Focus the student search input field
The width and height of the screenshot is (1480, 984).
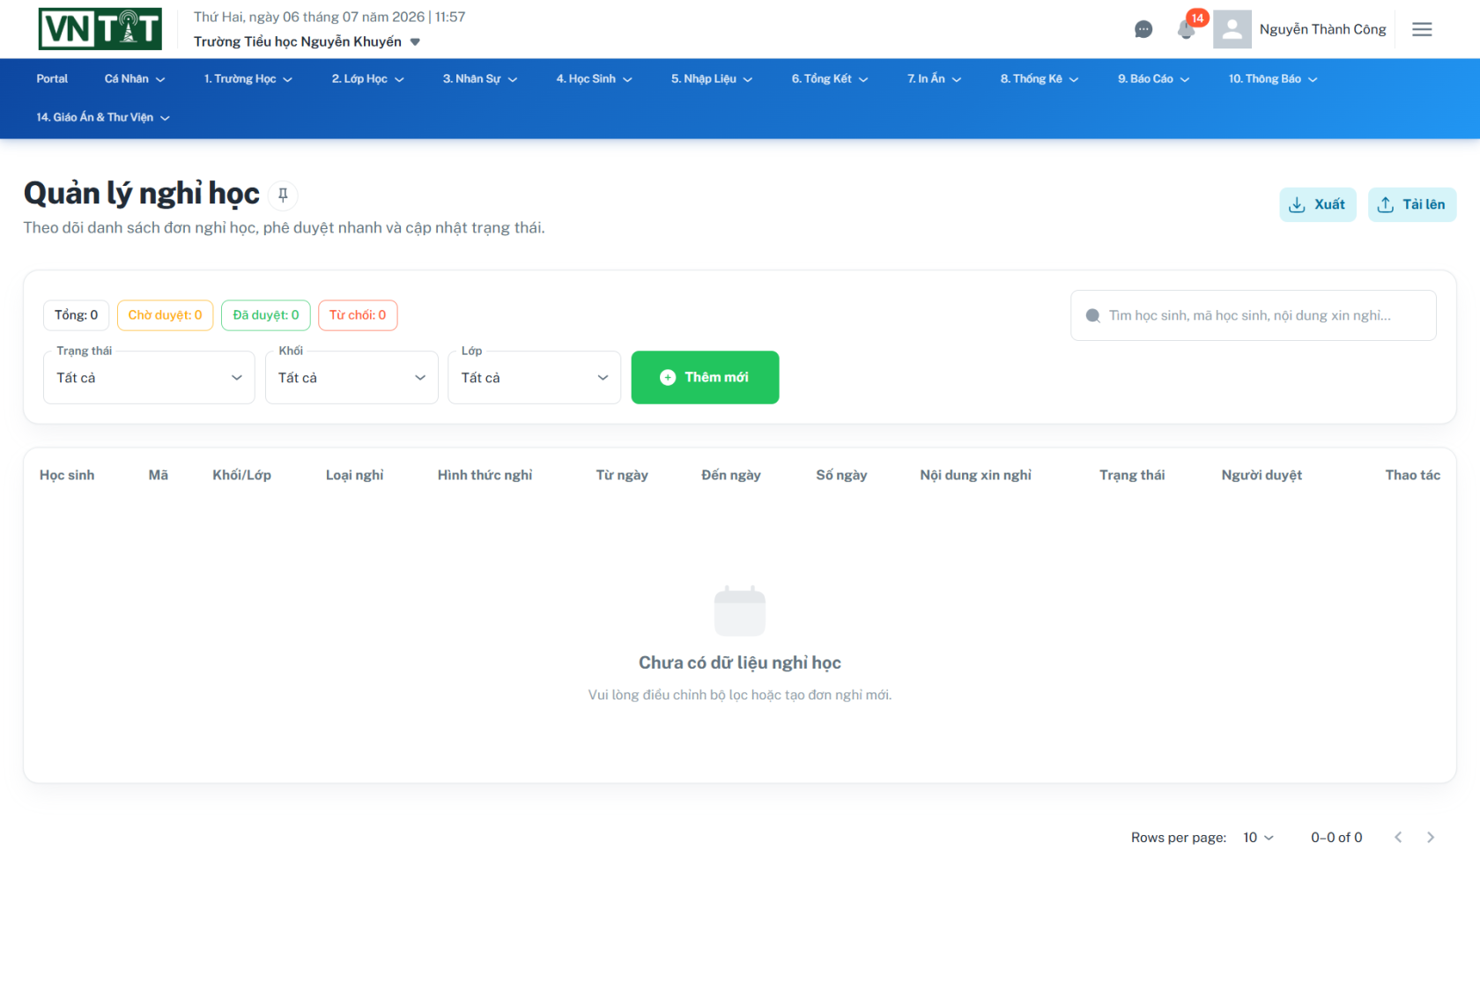tap(1254, 315)
